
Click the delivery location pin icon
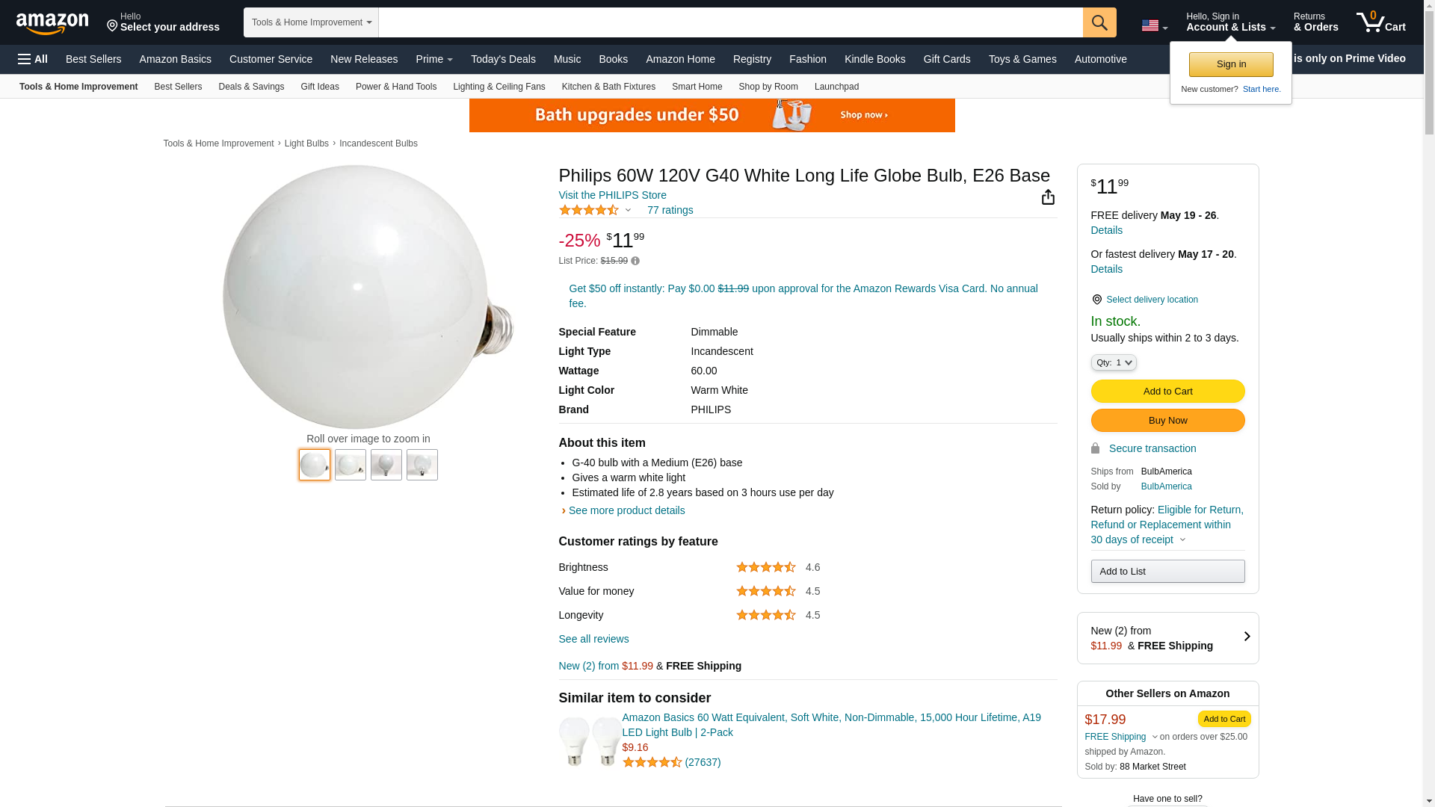(1096, 300)
